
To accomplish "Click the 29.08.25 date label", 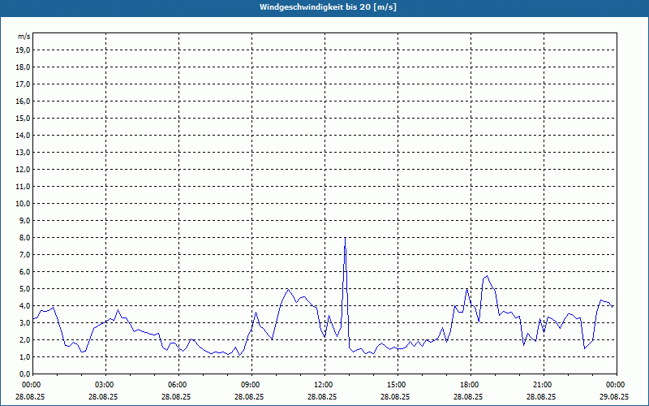I will 614,397.
